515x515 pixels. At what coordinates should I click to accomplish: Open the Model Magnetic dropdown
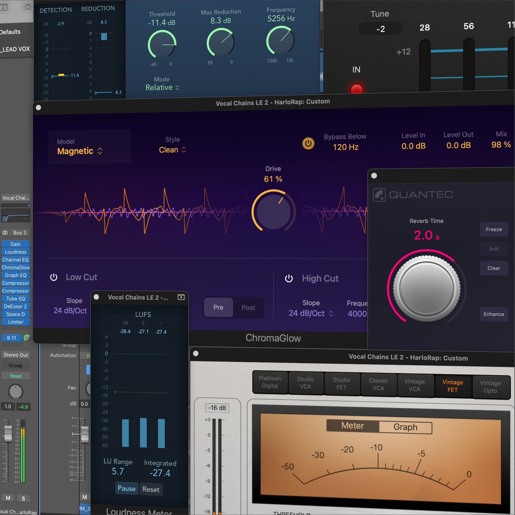(x=80, y=151)
